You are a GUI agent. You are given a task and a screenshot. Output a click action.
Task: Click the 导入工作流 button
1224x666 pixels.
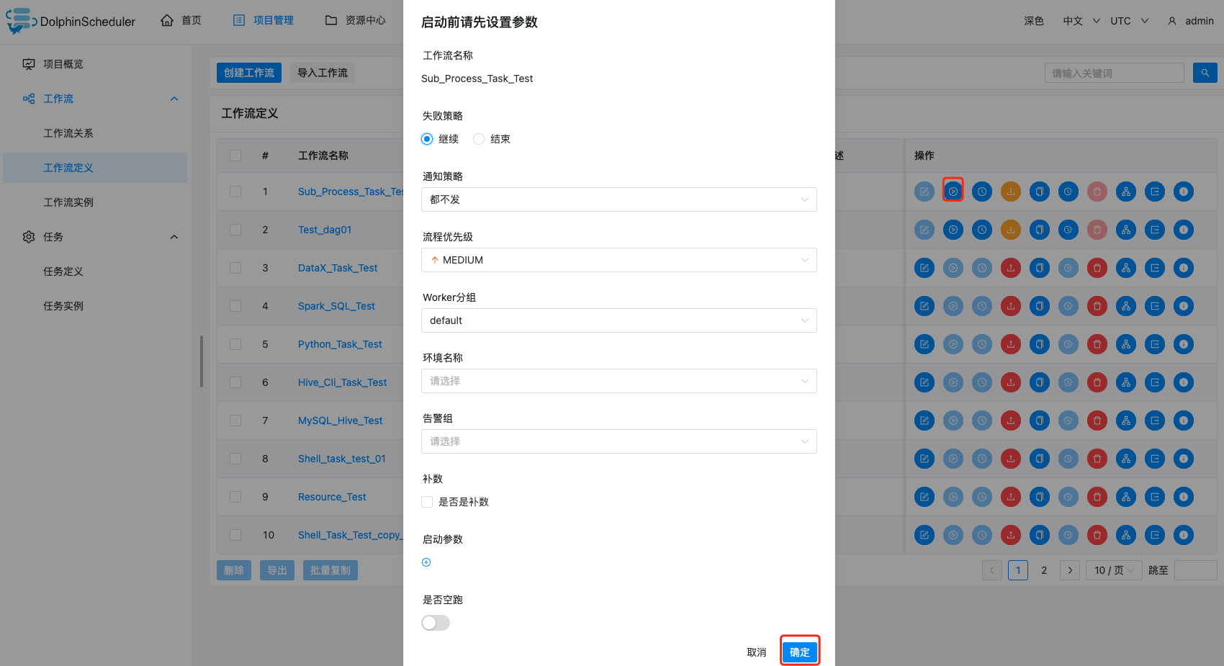pyautogui.click(x=323, y=73)
